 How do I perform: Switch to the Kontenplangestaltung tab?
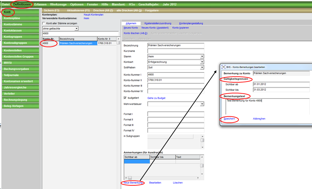point(191,23)
